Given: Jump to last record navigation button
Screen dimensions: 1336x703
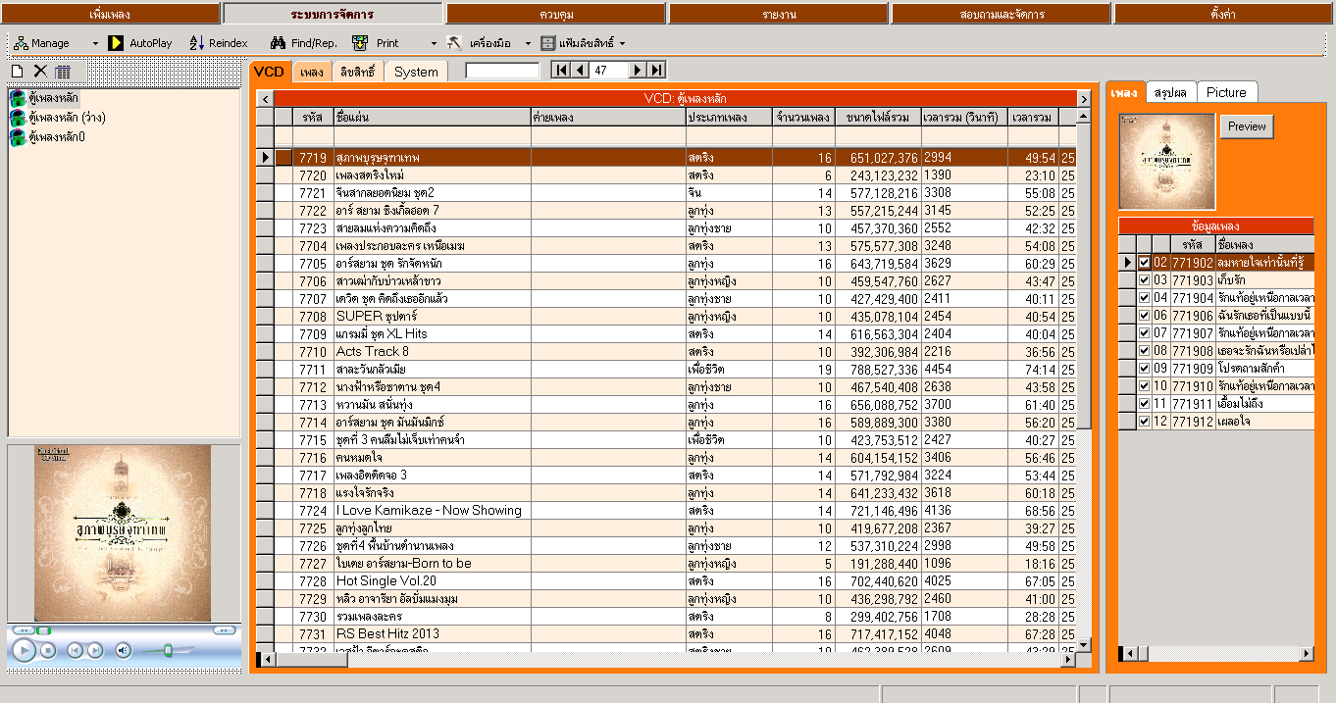Looking at the screenshot, I should tap(657, 70).
